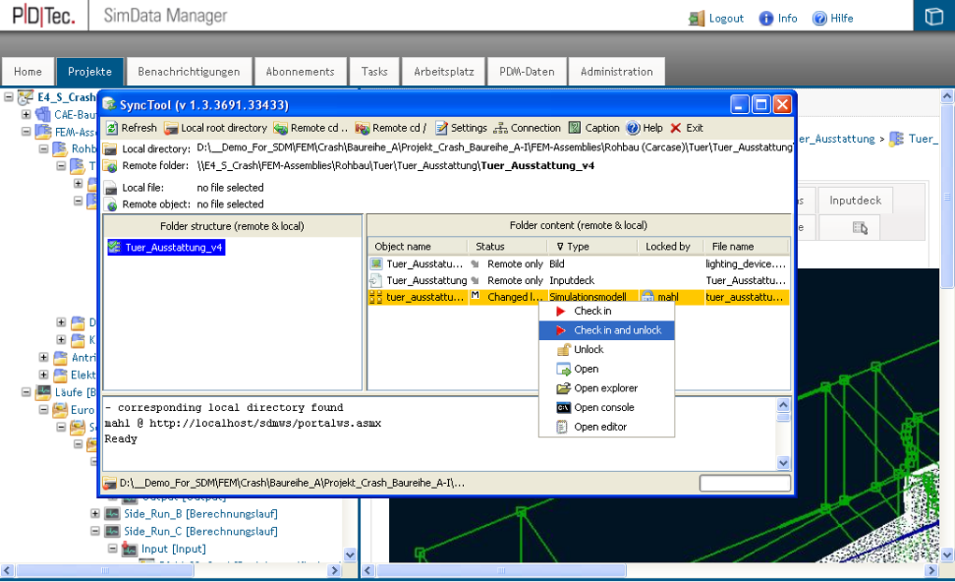Collapse the Euro tree node
The height and width of the screenshot is (582, 955).
tap(44, 409)
